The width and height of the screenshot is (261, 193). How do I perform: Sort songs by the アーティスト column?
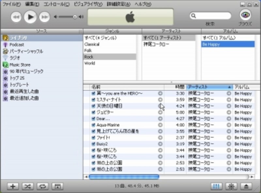click(x=196, y=87)
